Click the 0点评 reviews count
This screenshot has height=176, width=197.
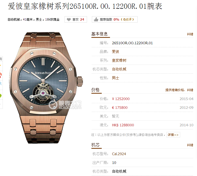pos(127,19)
